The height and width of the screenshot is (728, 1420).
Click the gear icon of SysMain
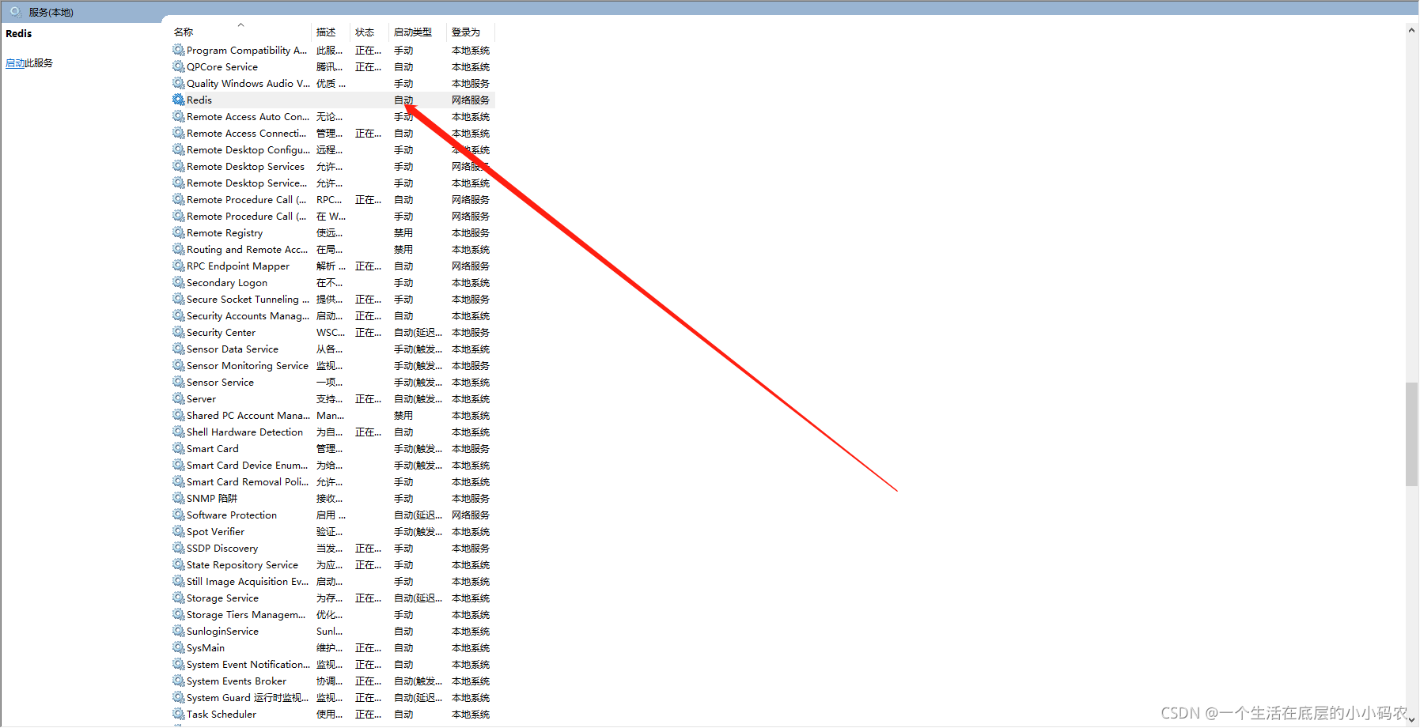tap(179, 647)
